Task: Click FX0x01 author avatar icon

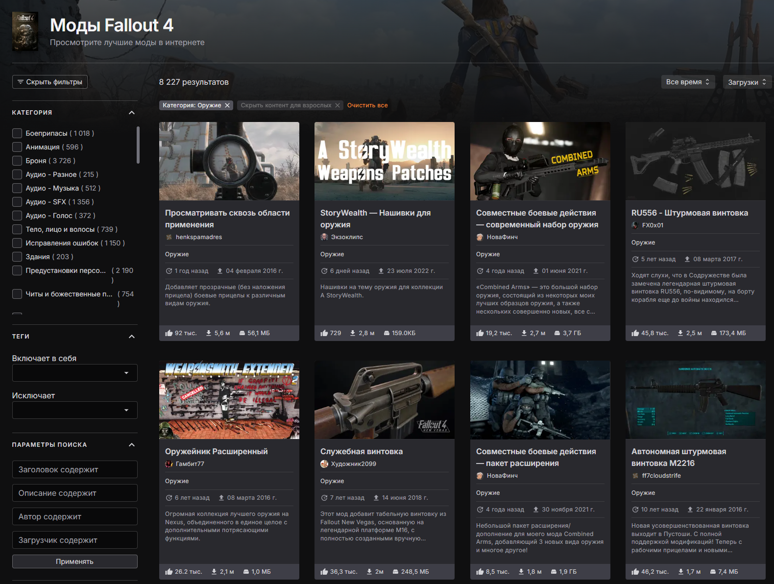Action: coord(635,225)
